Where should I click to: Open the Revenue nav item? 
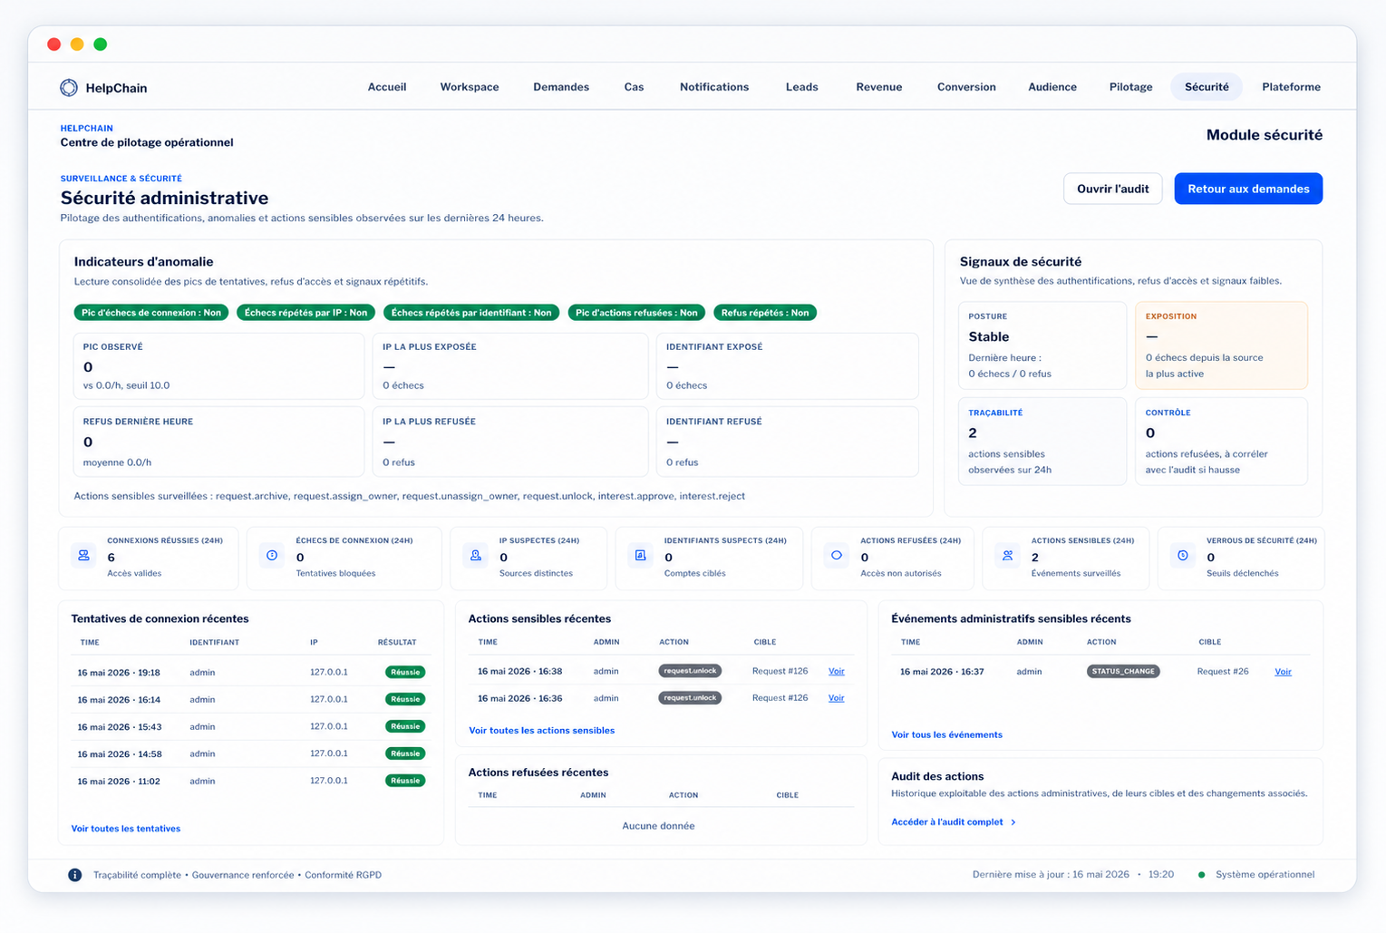click(879, 87)
